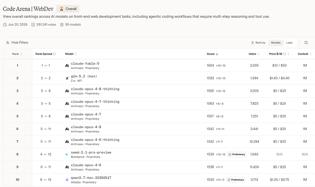
Task: Click Preliminary badge on seed-2.1-pro-preview row
Action: [x=236, y=154]
